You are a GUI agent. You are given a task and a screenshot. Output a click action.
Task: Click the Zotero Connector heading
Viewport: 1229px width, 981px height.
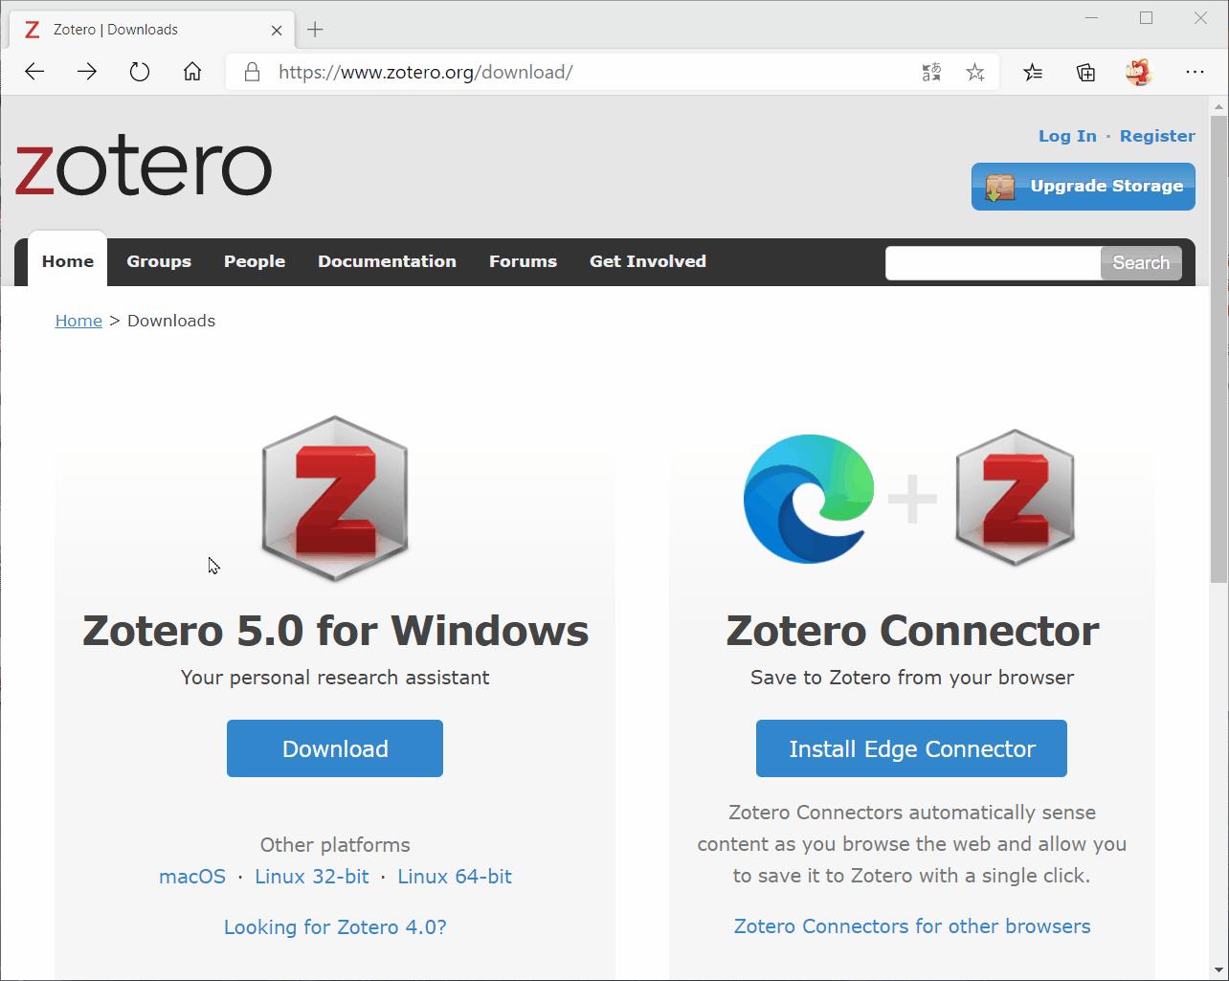(x=912, y=631)
